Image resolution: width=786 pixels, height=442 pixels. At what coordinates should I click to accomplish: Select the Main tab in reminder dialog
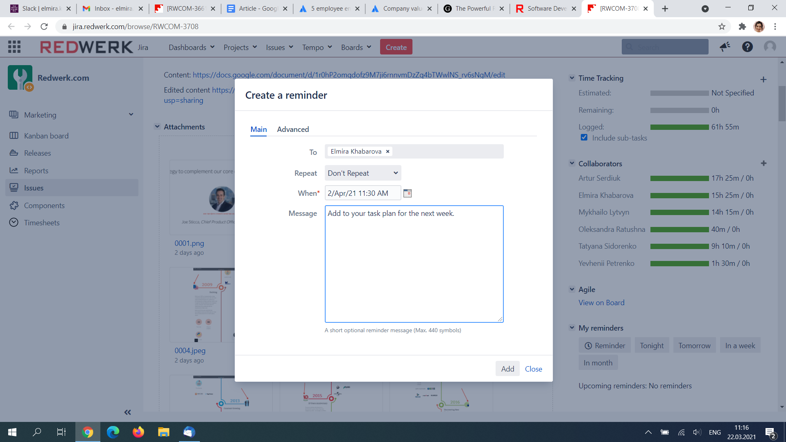[x=258, y=129]
